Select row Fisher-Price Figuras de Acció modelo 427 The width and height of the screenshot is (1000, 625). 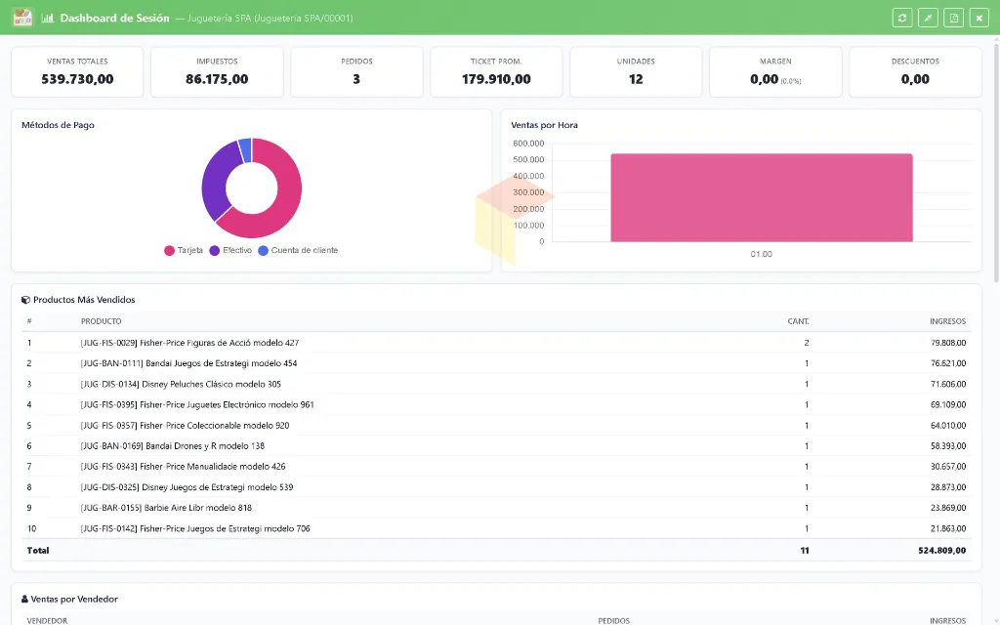click(496, 343)
